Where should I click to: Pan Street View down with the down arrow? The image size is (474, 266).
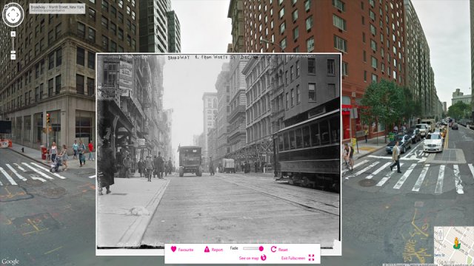(13, 20)
